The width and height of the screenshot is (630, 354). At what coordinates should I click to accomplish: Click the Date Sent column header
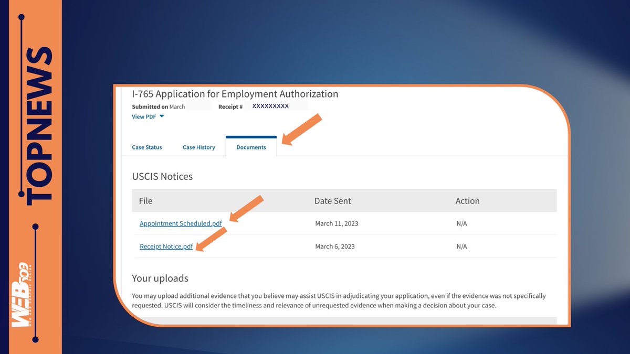pos(333,201)
